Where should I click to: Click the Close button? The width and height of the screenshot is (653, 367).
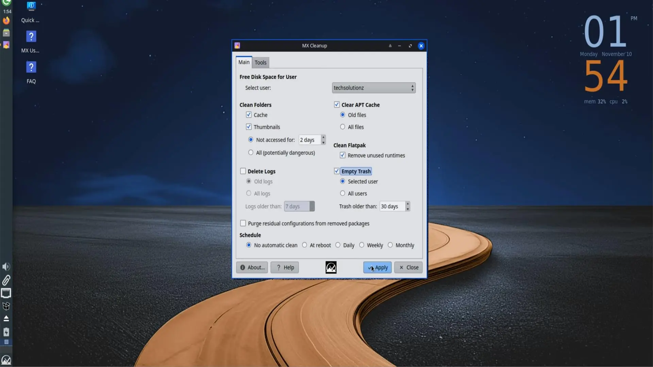click(408, 267)
